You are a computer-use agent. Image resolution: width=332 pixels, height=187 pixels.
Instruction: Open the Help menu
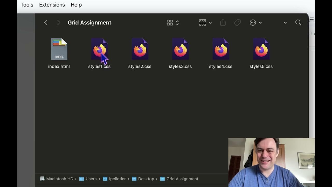(76, 5)
